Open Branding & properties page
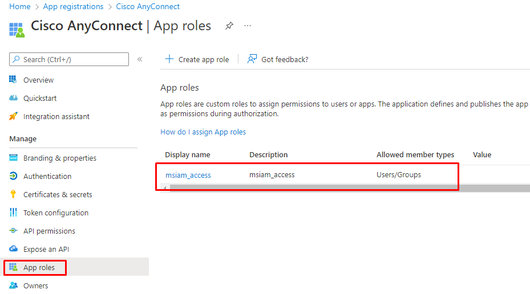The height and width of the screenshot is (294, 530). coord(59,158)
